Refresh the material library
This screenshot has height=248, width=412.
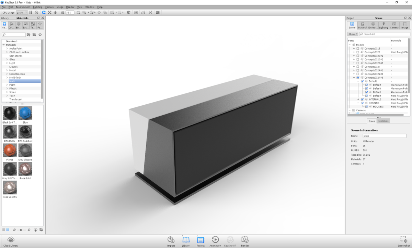click(40, 35)
